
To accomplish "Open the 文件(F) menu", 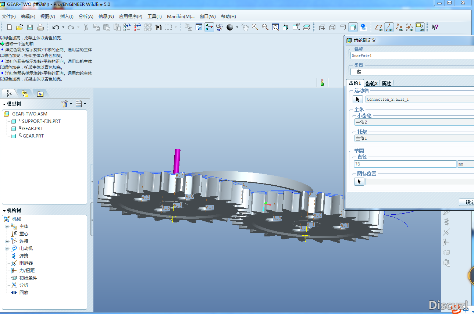I will [x=9, y=17].
